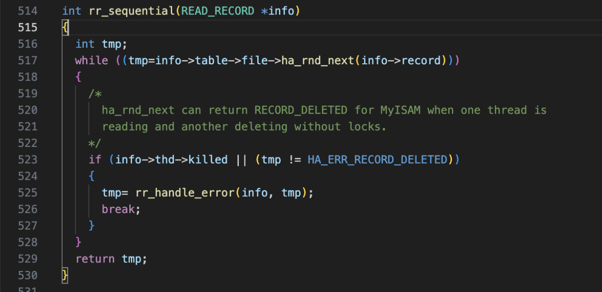Image resolution: width=602 pixels, height=292 pixels.
Task: Click the comment opener on line 519
Action: tap(95, 93)
